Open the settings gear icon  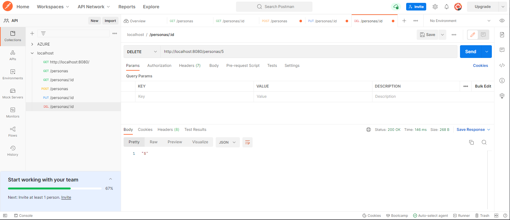[435, 7]
